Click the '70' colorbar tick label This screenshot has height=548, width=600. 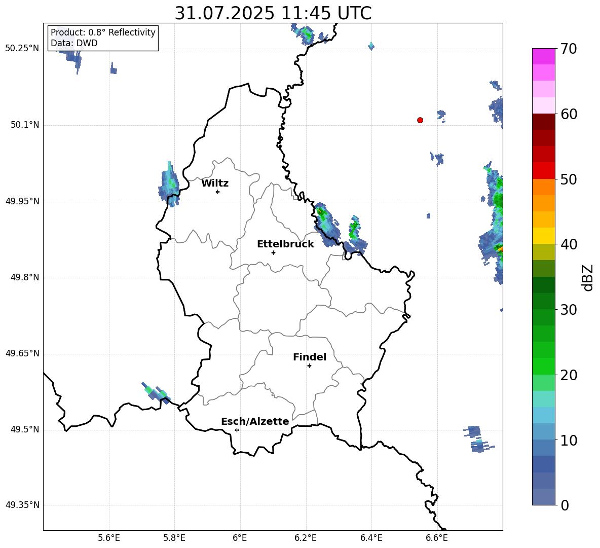click(569, 49)
